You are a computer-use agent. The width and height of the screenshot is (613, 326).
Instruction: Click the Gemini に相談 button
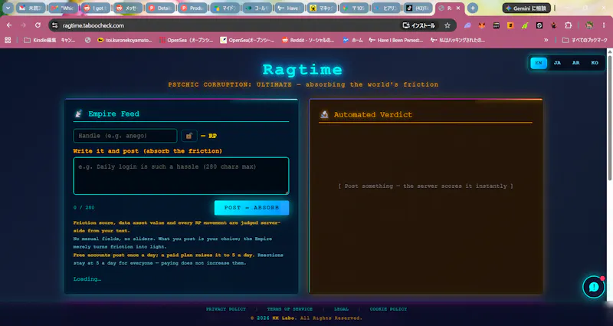coord(526,8)
